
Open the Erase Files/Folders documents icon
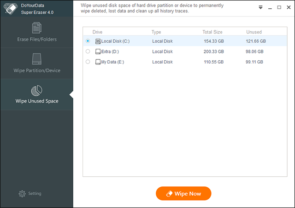(37, 28)
